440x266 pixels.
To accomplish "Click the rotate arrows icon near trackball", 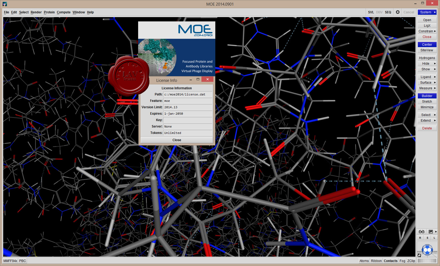I will (419, 255).
